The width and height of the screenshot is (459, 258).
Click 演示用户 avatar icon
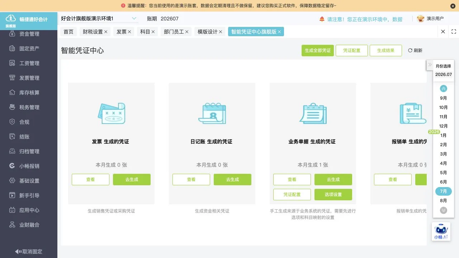pos(420,19)
